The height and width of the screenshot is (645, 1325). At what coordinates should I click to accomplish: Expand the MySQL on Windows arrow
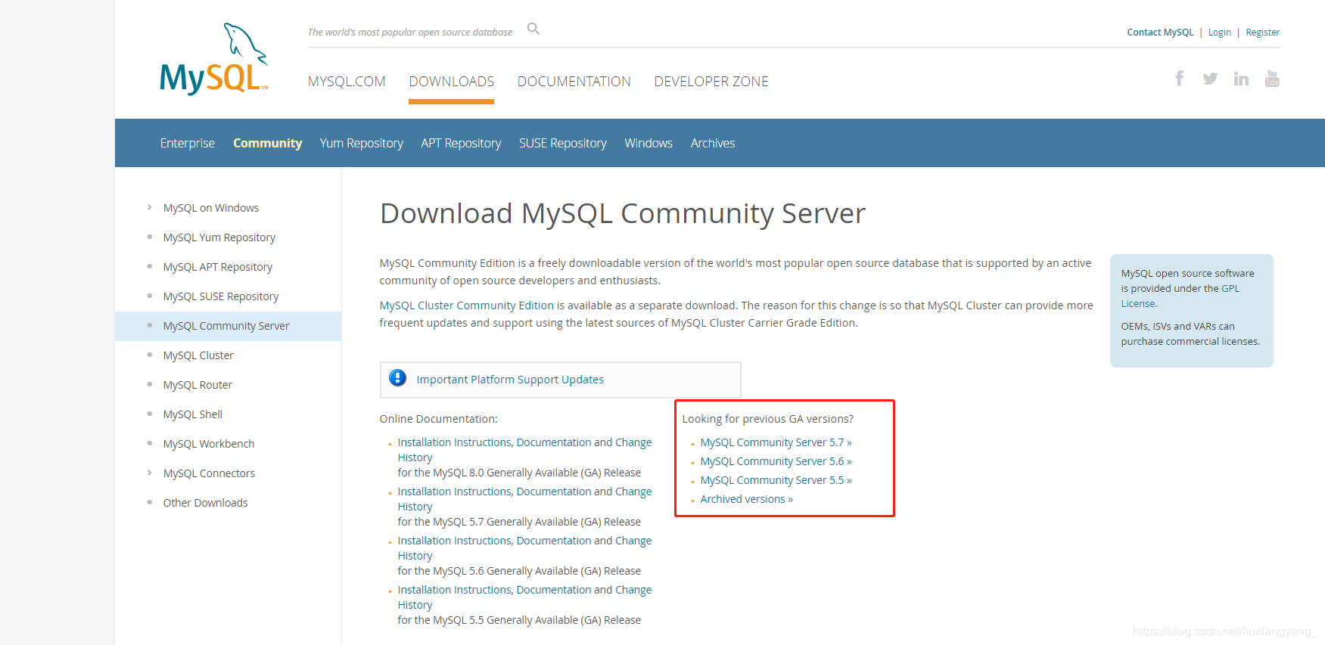[150, 207]
